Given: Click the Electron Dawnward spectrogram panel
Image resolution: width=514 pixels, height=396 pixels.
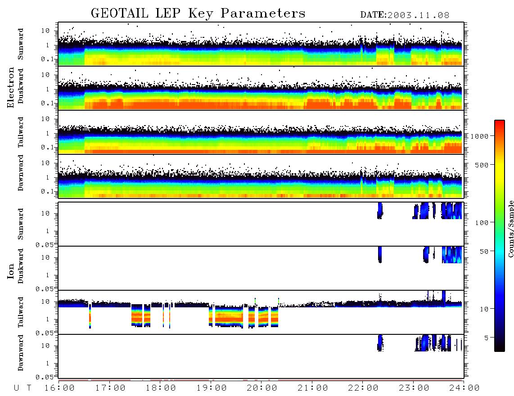Looking at the screenshot, I should click(261, 176).
